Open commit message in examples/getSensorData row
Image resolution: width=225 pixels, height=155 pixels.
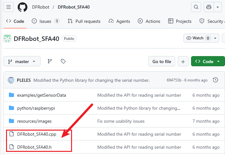pos(139,95)
